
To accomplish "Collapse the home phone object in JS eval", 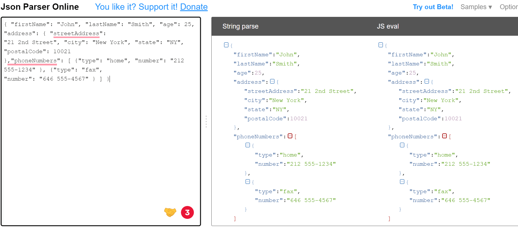I will [402, 145].
